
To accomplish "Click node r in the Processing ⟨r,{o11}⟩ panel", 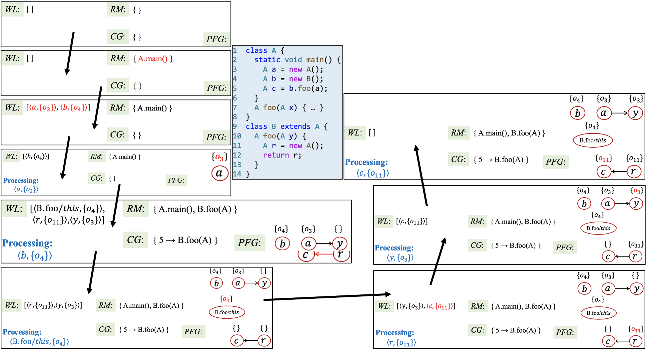I will tap(635, 341).
